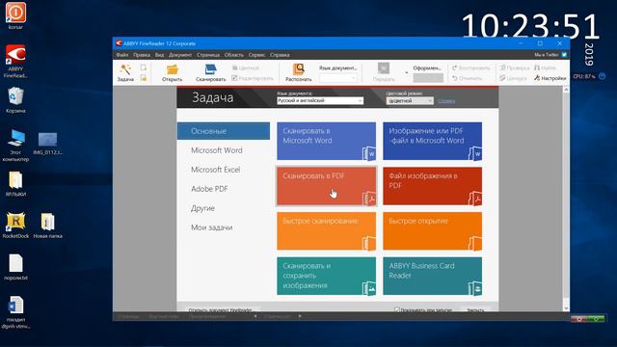Click the Справка link in Задача header
617x347 pixels.
pos(446,101)
